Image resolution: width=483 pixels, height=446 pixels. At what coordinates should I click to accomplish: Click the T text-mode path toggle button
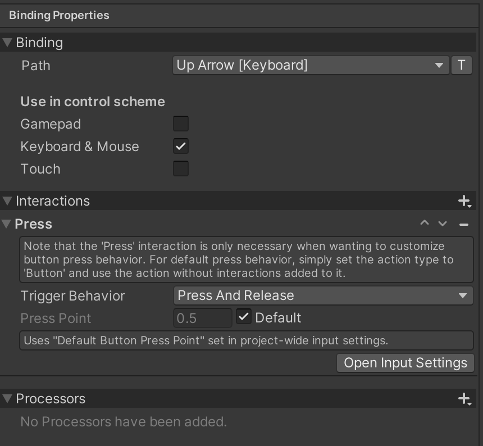click(461, 65)
